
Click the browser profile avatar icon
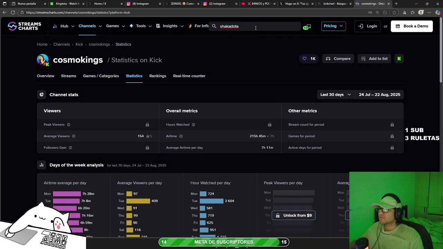click(x=421, y=12)
